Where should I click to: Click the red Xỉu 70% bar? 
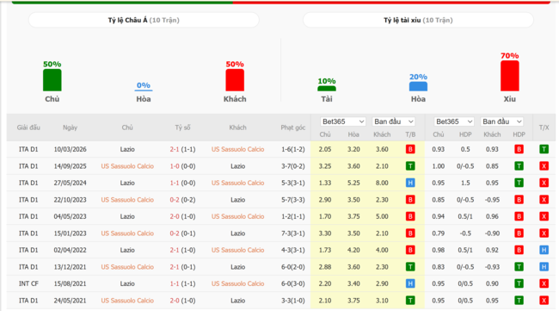pos(509,76)
